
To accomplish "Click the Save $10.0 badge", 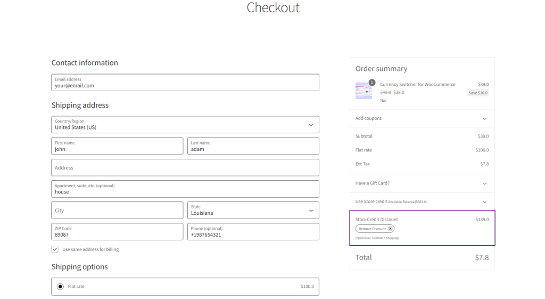I will pyautogui.click(x=478, y=93).
